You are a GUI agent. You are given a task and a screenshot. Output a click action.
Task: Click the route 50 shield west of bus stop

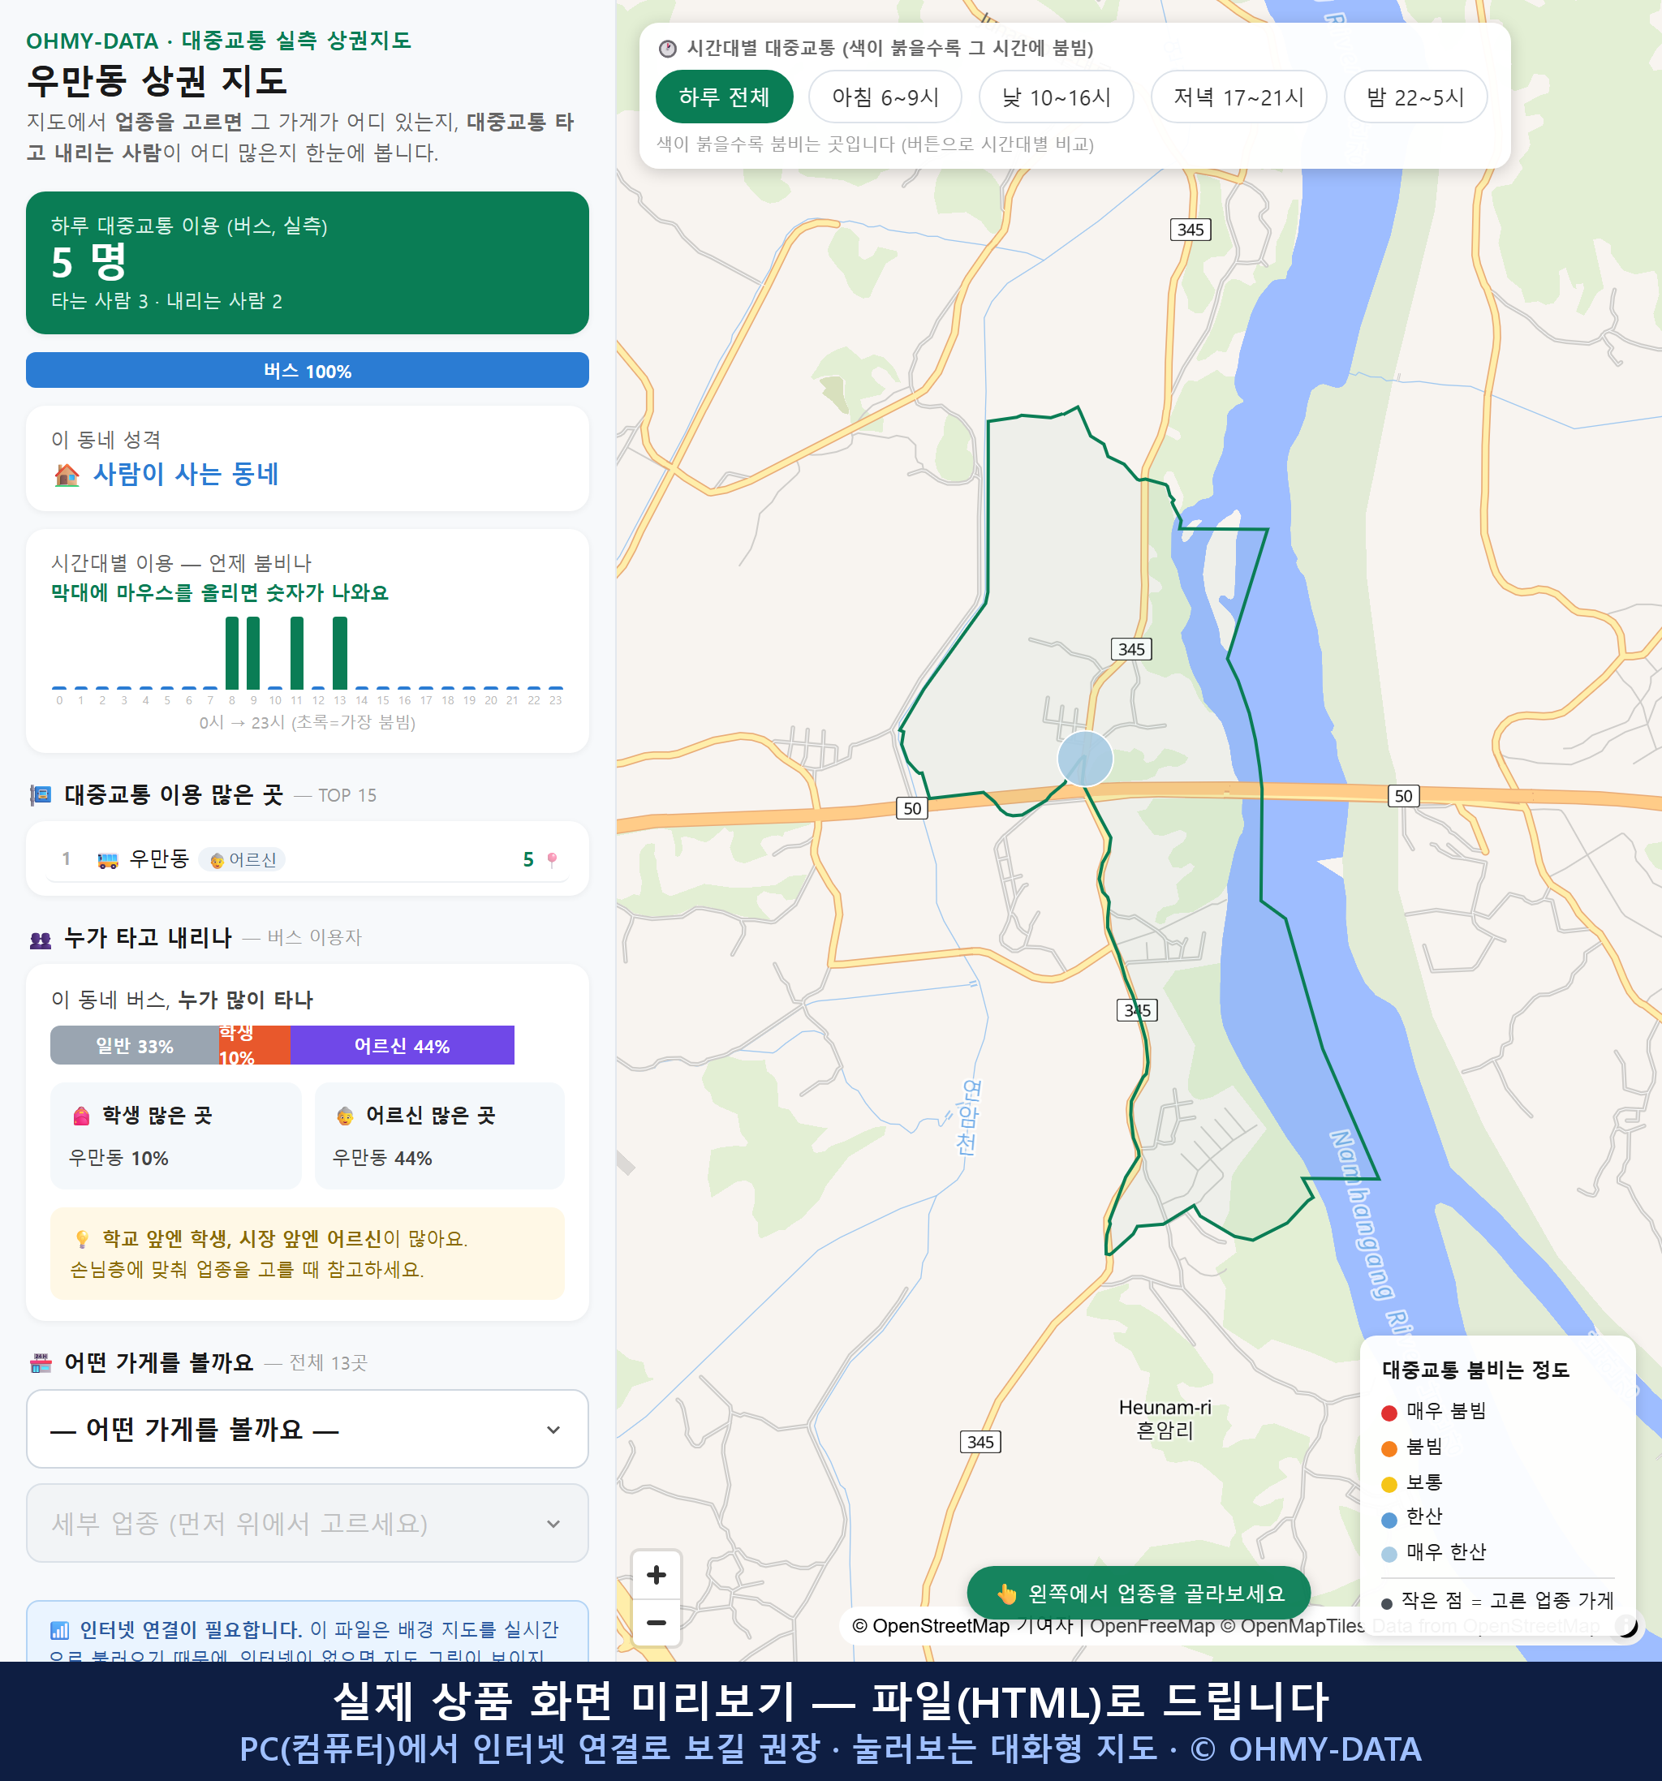click(x=912, y=808)
